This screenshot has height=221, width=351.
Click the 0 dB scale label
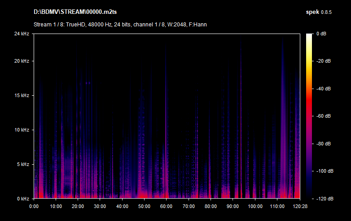pos(320,34)
